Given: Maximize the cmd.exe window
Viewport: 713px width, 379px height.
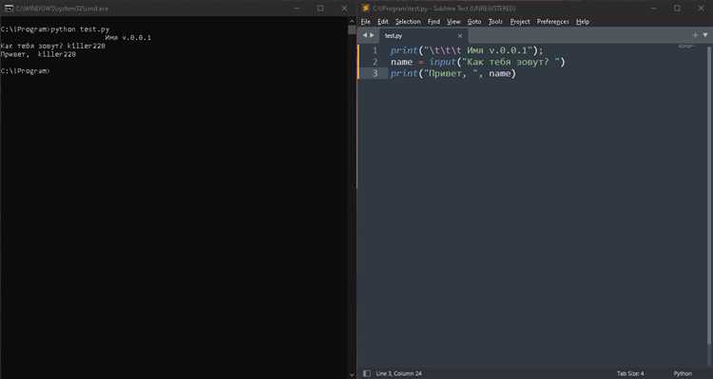Looking at the screenshot, I should coord(320,9).
